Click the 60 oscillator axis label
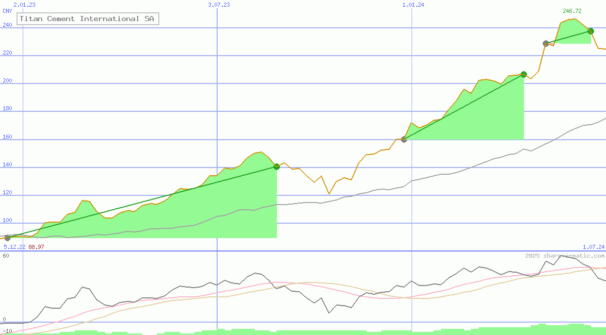 [x=6, y=255]
